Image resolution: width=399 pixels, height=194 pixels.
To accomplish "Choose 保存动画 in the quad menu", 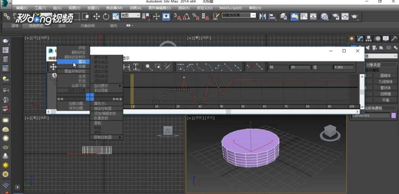I will tap(73, 108).
